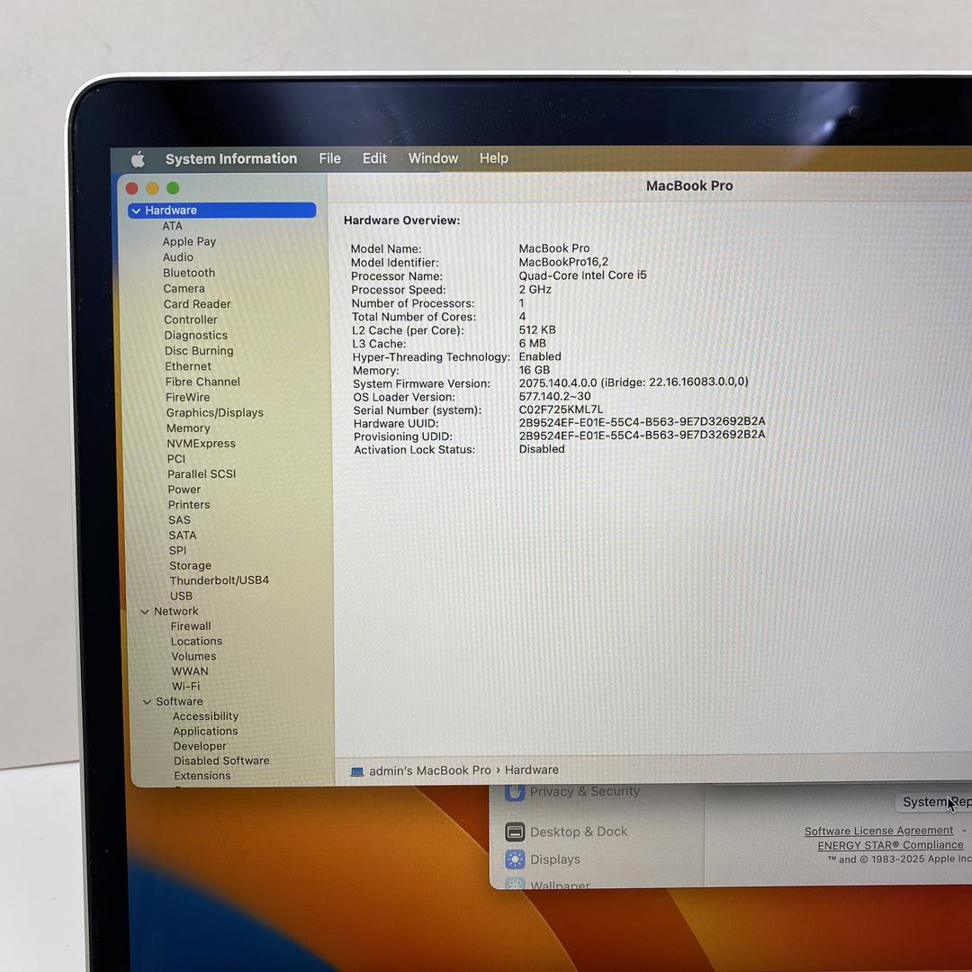
Task: Click Quad-Core Intel Core i5 value
Action: (582, 275)
